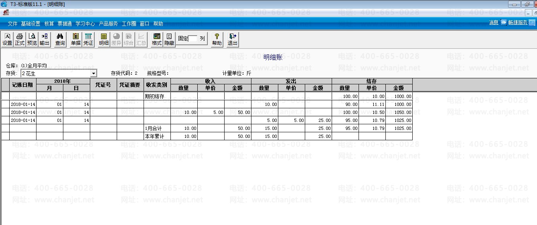The height and width of the screenshot is (225, 537).
Task: Click the 收入 group header
Action: [x=211, y=81]
